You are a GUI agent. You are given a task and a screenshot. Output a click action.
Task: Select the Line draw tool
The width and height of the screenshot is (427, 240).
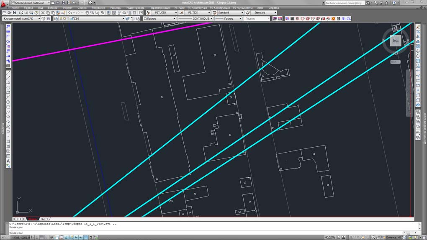(x=8, y=73)
